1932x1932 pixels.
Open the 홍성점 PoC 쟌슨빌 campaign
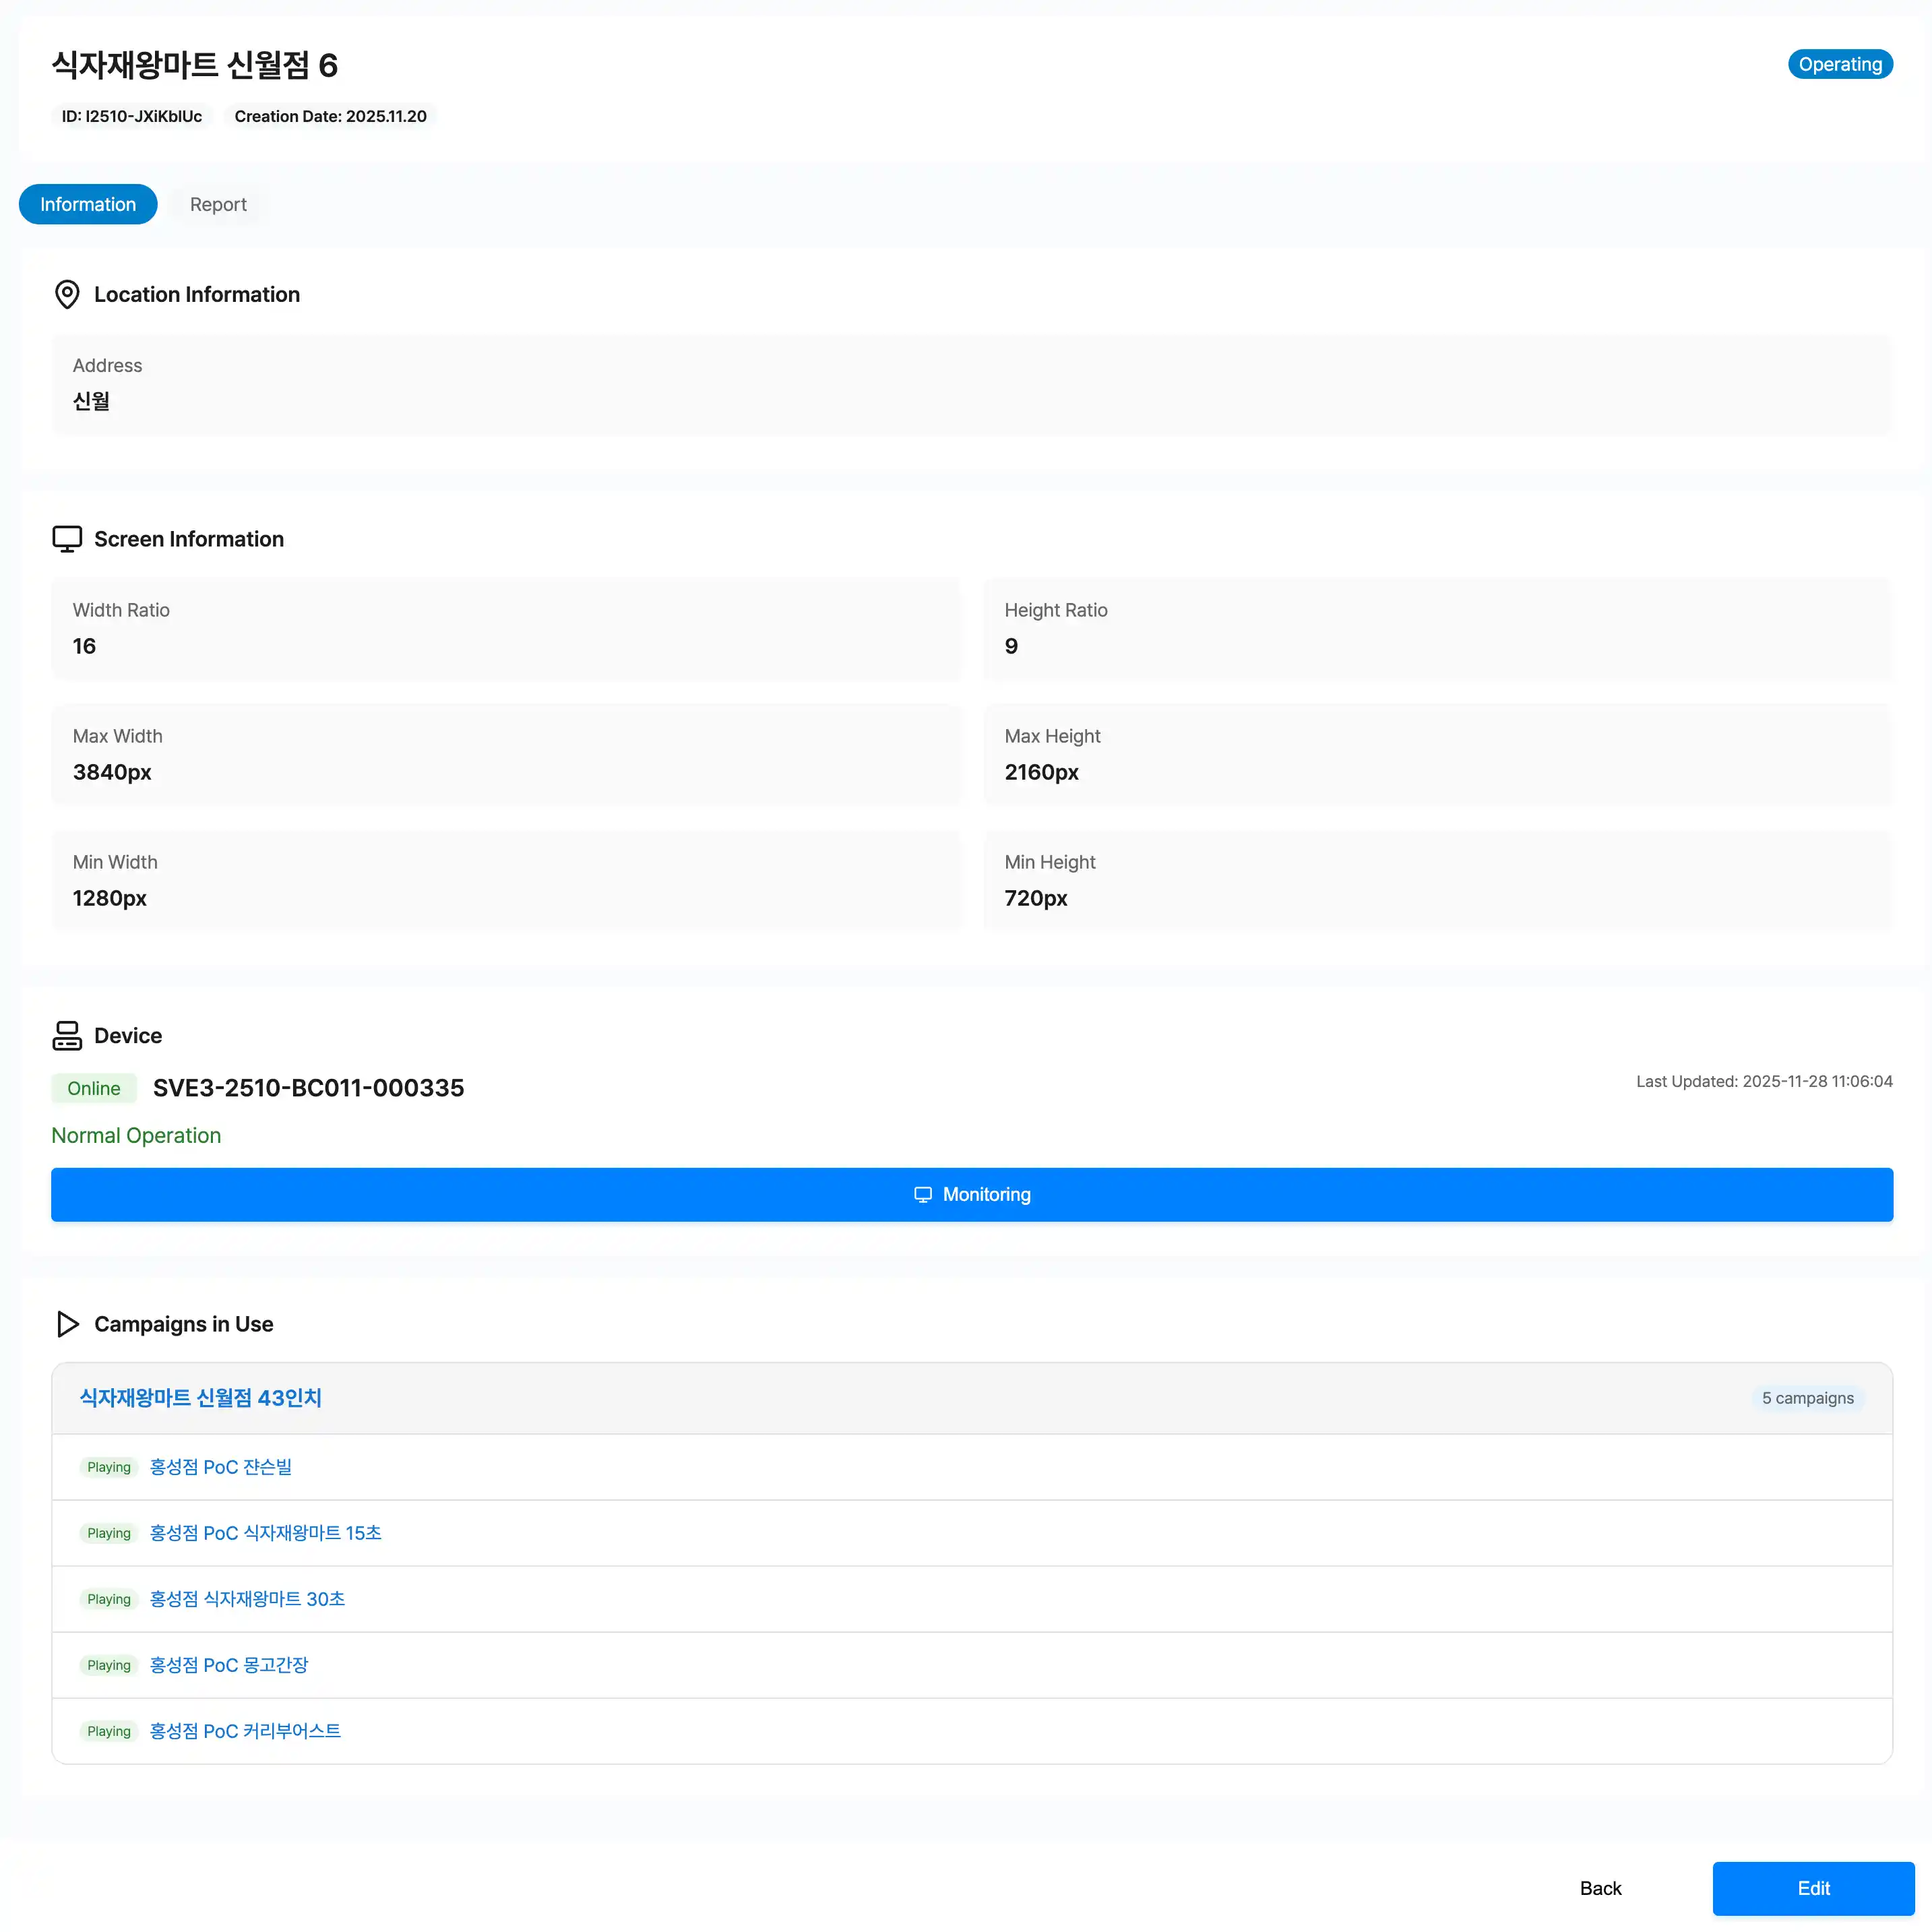[x=220, y=1467]
